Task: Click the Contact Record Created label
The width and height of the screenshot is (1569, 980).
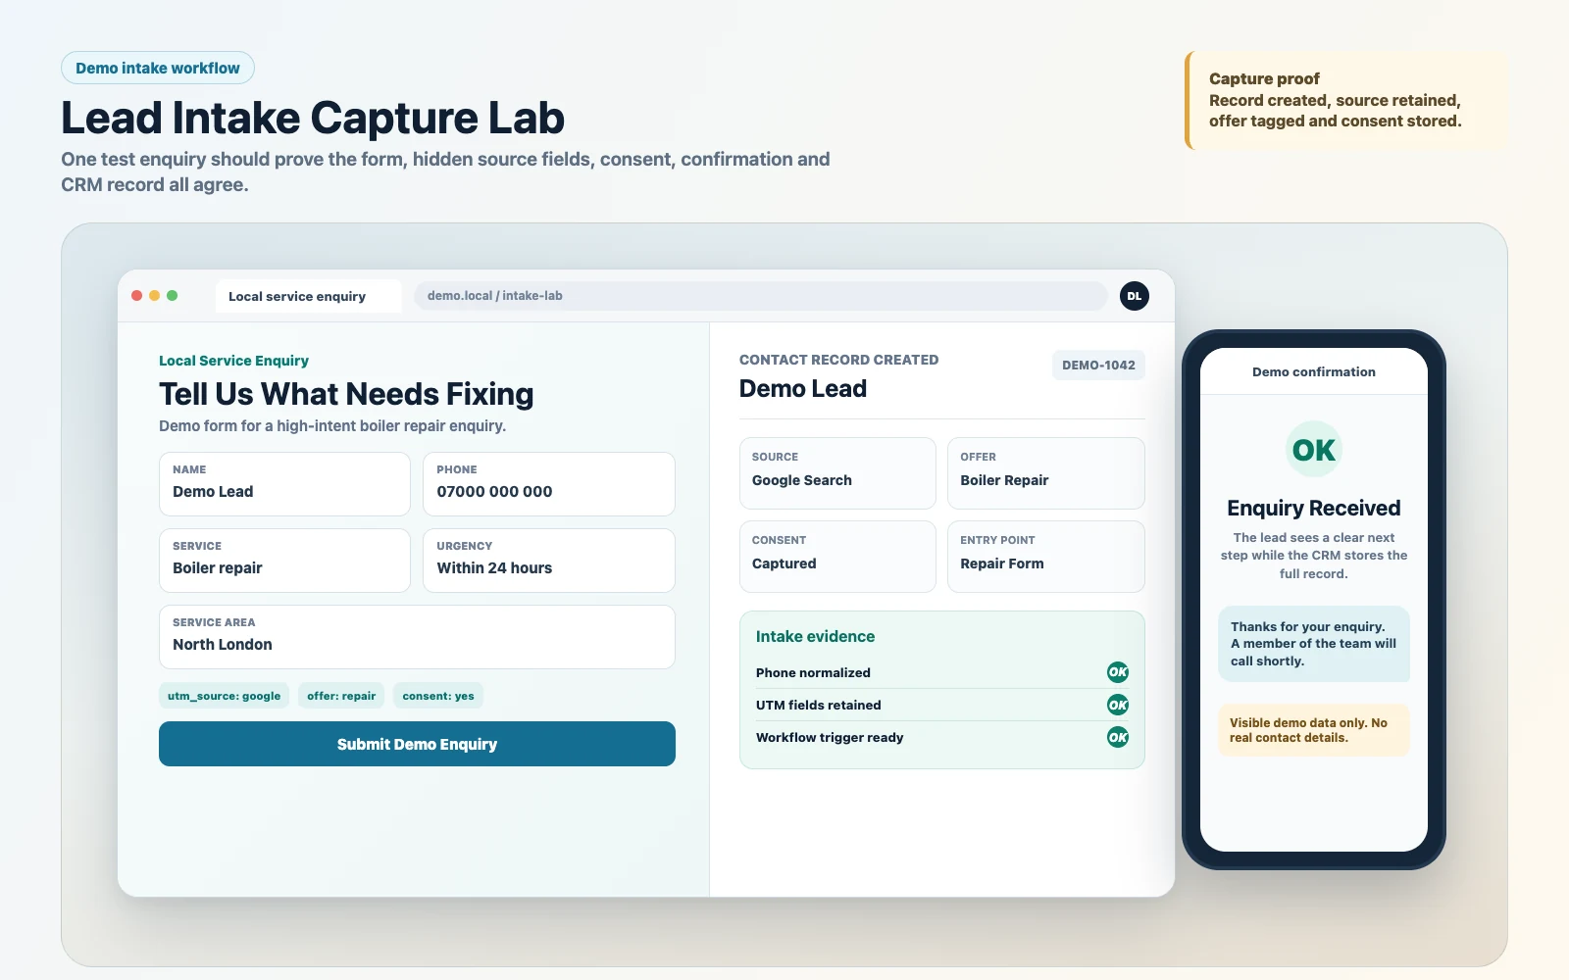Action: tap(838, 360)
